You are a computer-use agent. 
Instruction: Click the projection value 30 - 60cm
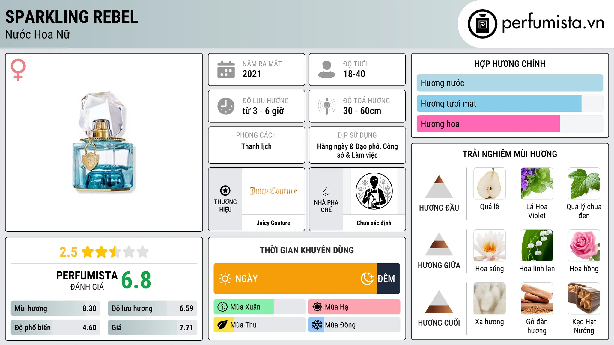pos(362,111)
